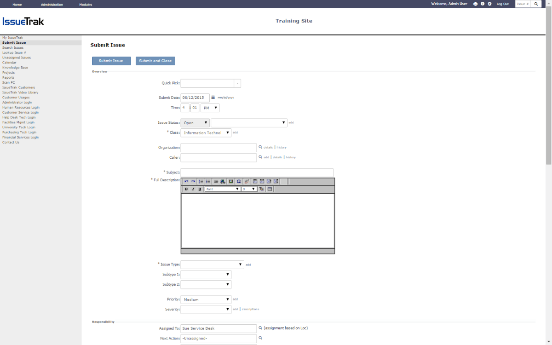
Task: Apply bold formatting in the description editor
Action: pyautogui.click(x=186, y=189)
